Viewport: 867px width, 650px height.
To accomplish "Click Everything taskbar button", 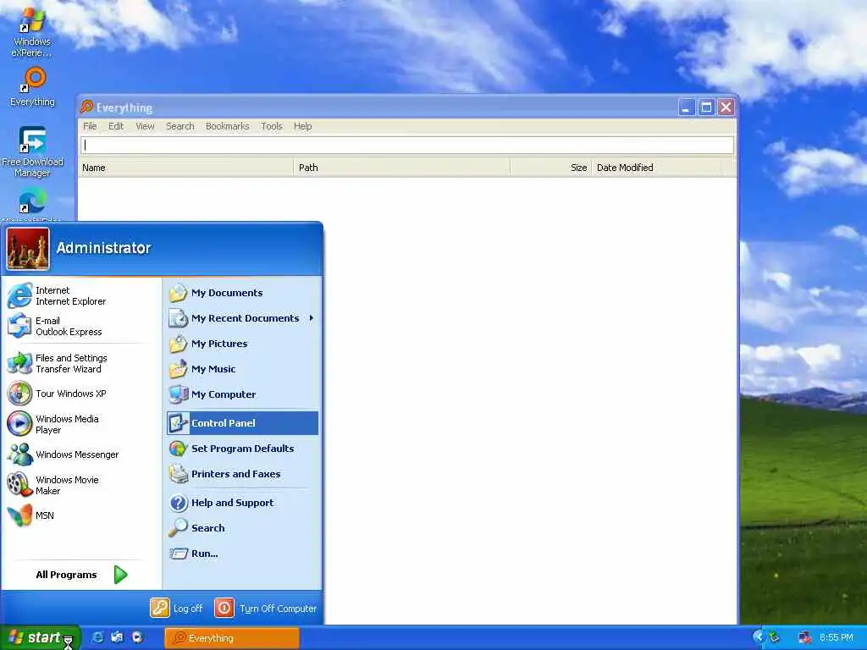I will 232,638.
